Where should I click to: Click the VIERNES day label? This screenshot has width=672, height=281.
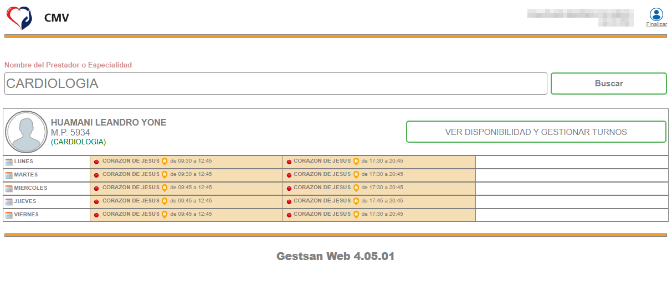(26, 215)
